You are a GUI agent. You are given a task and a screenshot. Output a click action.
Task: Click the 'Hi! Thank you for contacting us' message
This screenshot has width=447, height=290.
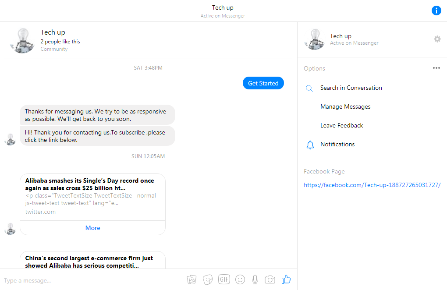97,136
